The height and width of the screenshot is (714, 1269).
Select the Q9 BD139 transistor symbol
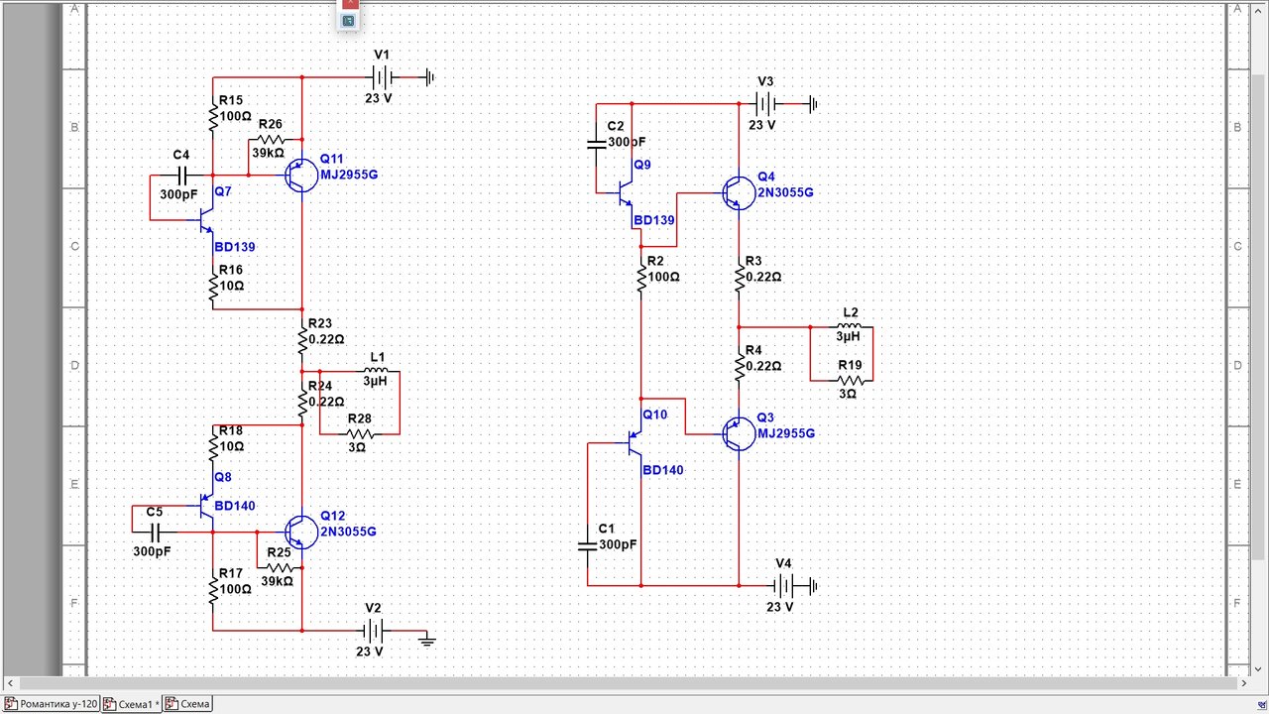click(x=626, y=188)
